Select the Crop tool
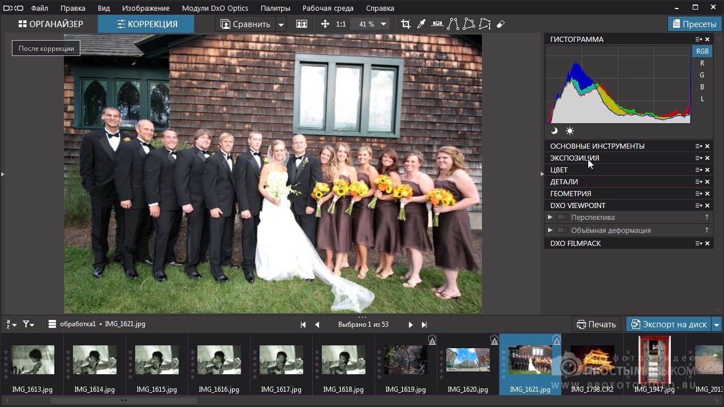Screen dimensions: 724x407 406,24
